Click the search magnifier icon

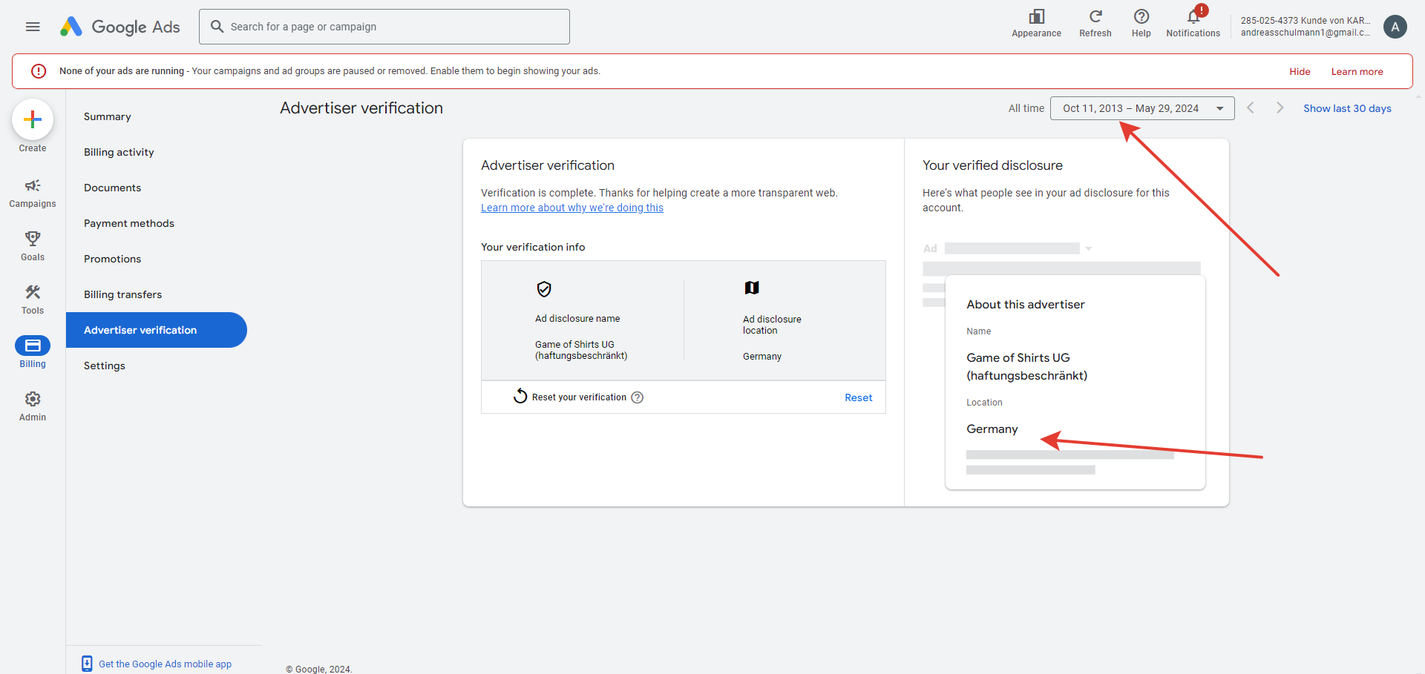(x=217, y=27)
